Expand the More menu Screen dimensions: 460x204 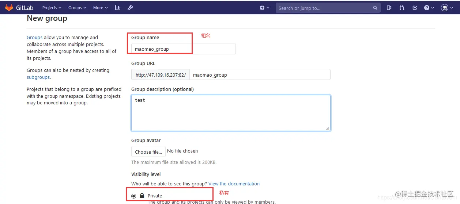tap(100, 8)
